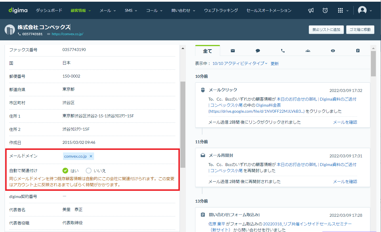Click 代表者役職 value 代表取締役

pyautogui.click(x=73, y=223)
